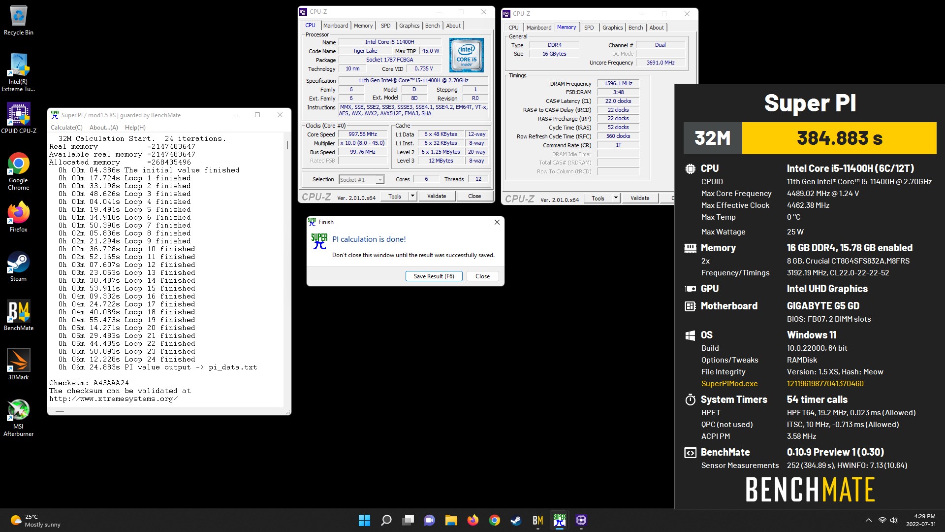The height and width of the screenshot is (532, 945).
Task: Open Calculate(C) menu in Super PI
Action: point(66,128)
